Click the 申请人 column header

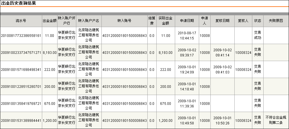tap(205, 21)
